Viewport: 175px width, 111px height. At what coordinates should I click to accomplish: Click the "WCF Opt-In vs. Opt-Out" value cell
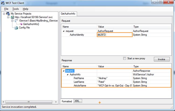pyautogui.click(x=114, y=85)
